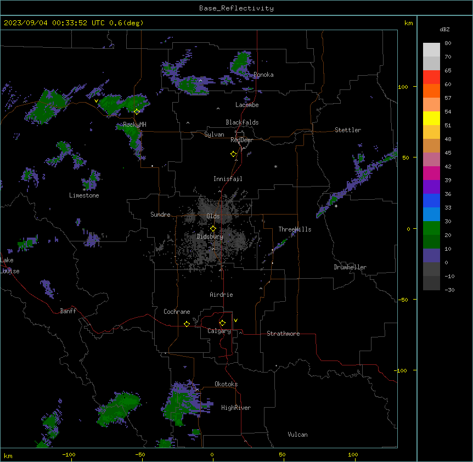This screenshot has height=462, width=473.
Task: Pick the light gray 80-70 dBZ legend swatch
Action: click(431, 50)
